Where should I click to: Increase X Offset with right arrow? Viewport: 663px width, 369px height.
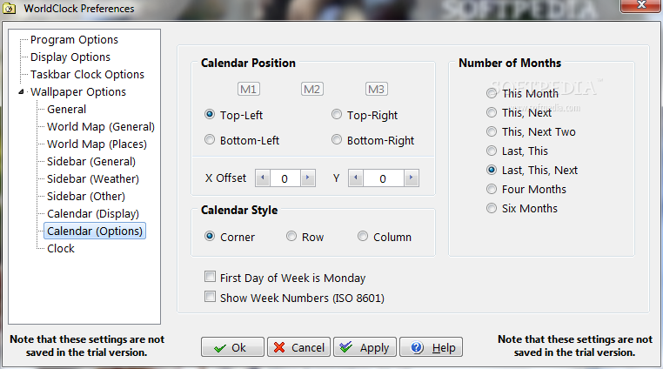coord(308,178)
